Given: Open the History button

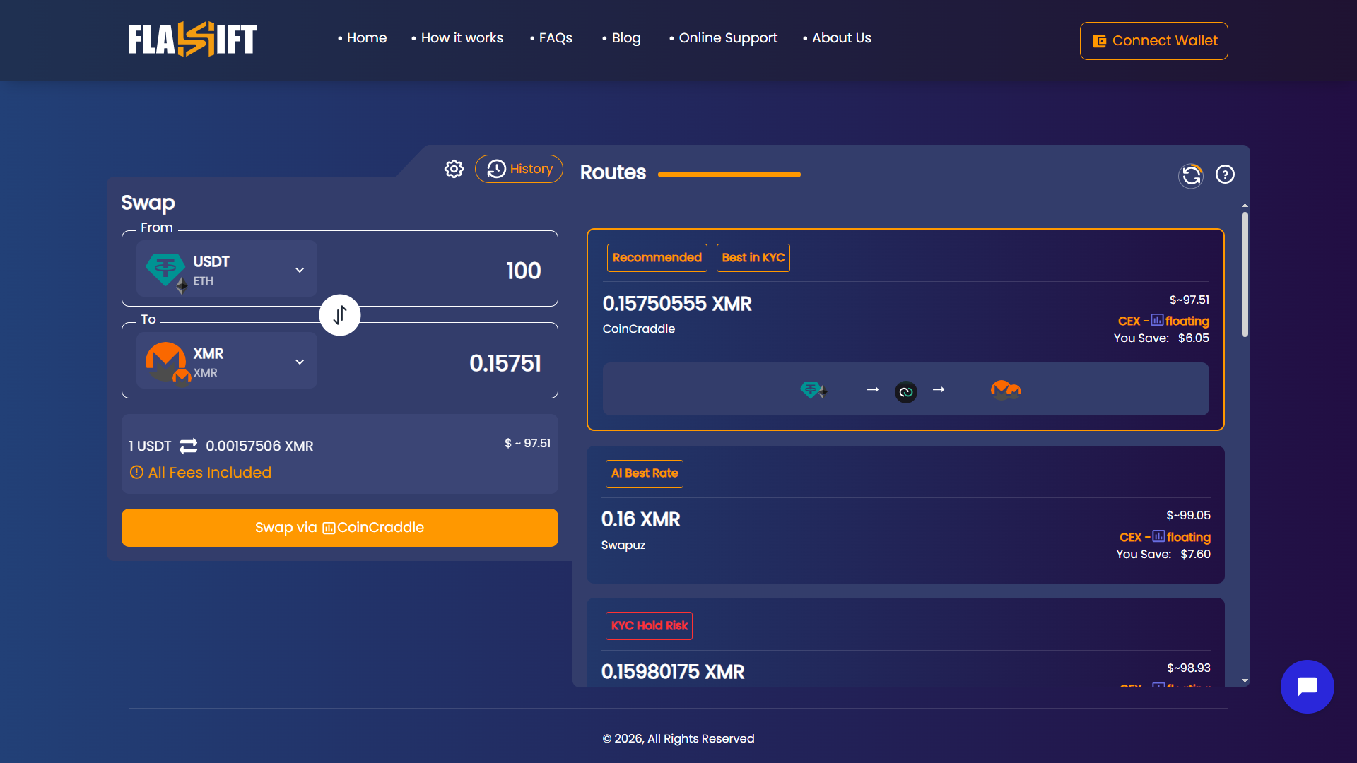Looking at the screenshot, I should pyautogui.click(x=519, y=169).
